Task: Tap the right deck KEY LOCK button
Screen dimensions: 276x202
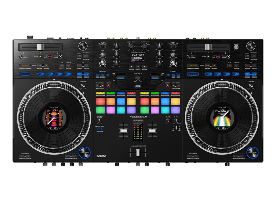Action: 218,57
